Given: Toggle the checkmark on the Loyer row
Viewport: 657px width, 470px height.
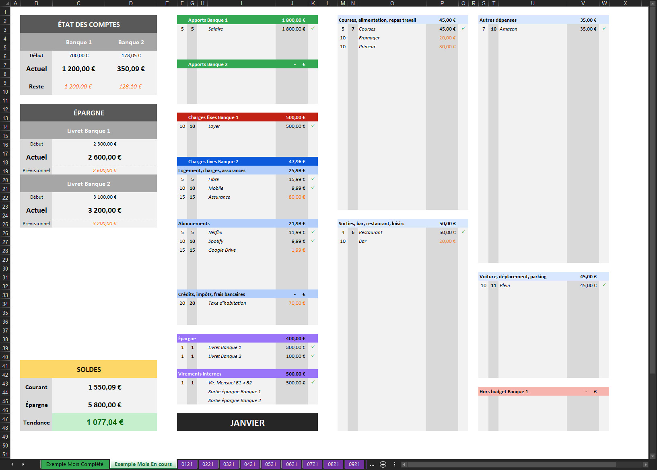Looking at the screenshot, I should click(x=313, y=126).
